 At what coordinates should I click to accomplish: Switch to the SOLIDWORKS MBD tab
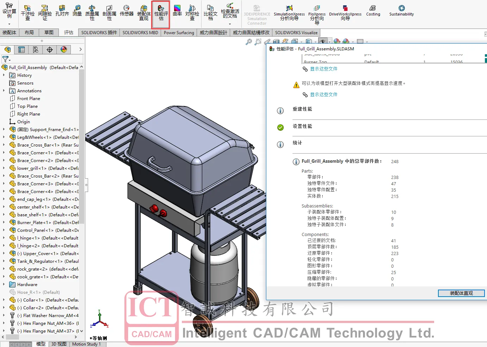pyautogui.click(x=140, y=33)
